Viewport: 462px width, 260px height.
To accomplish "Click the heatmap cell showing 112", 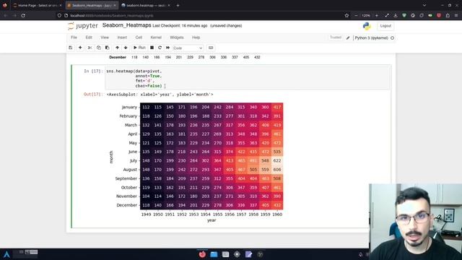I will click(146, 107).
